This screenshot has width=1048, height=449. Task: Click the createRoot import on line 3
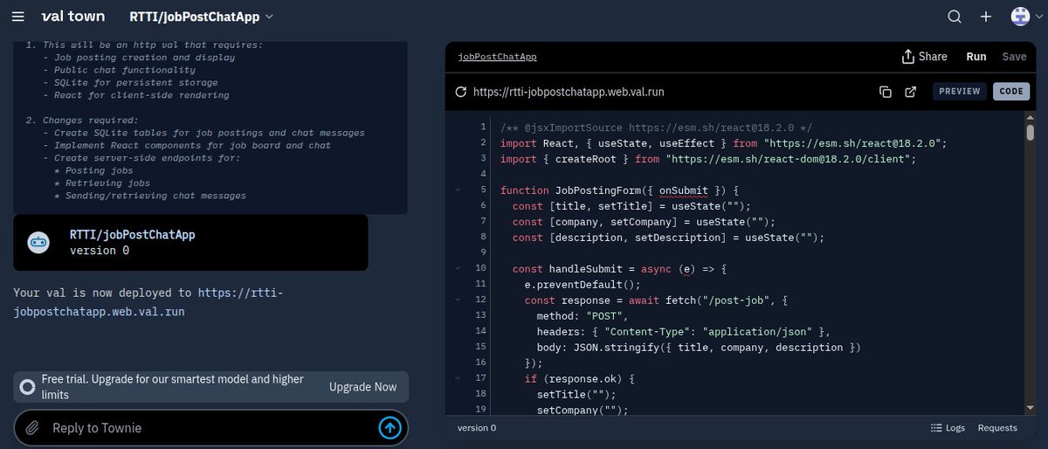(x=586, y=158)
